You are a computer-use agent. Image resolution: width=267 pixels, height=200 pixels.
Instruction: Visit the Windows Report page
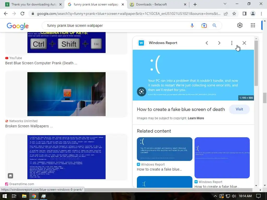[x=239, y=109]
